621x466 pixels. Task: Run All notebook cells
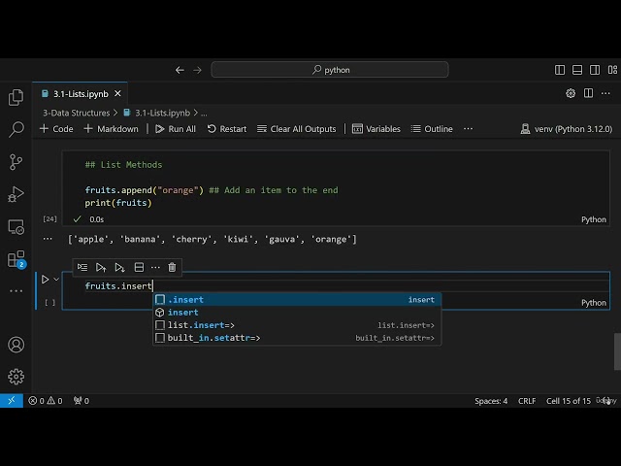tap(176, 129)
